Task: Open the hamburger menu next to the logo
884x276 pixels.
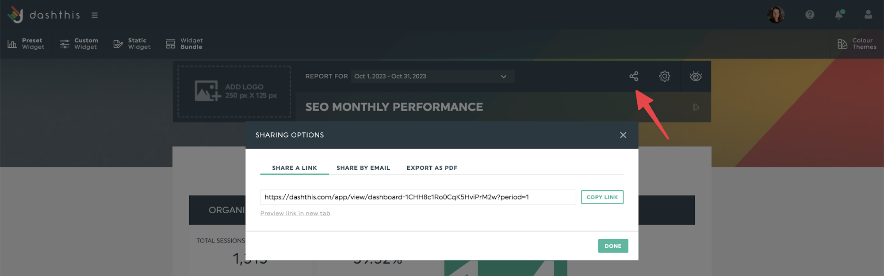Action: coord(95,15)
